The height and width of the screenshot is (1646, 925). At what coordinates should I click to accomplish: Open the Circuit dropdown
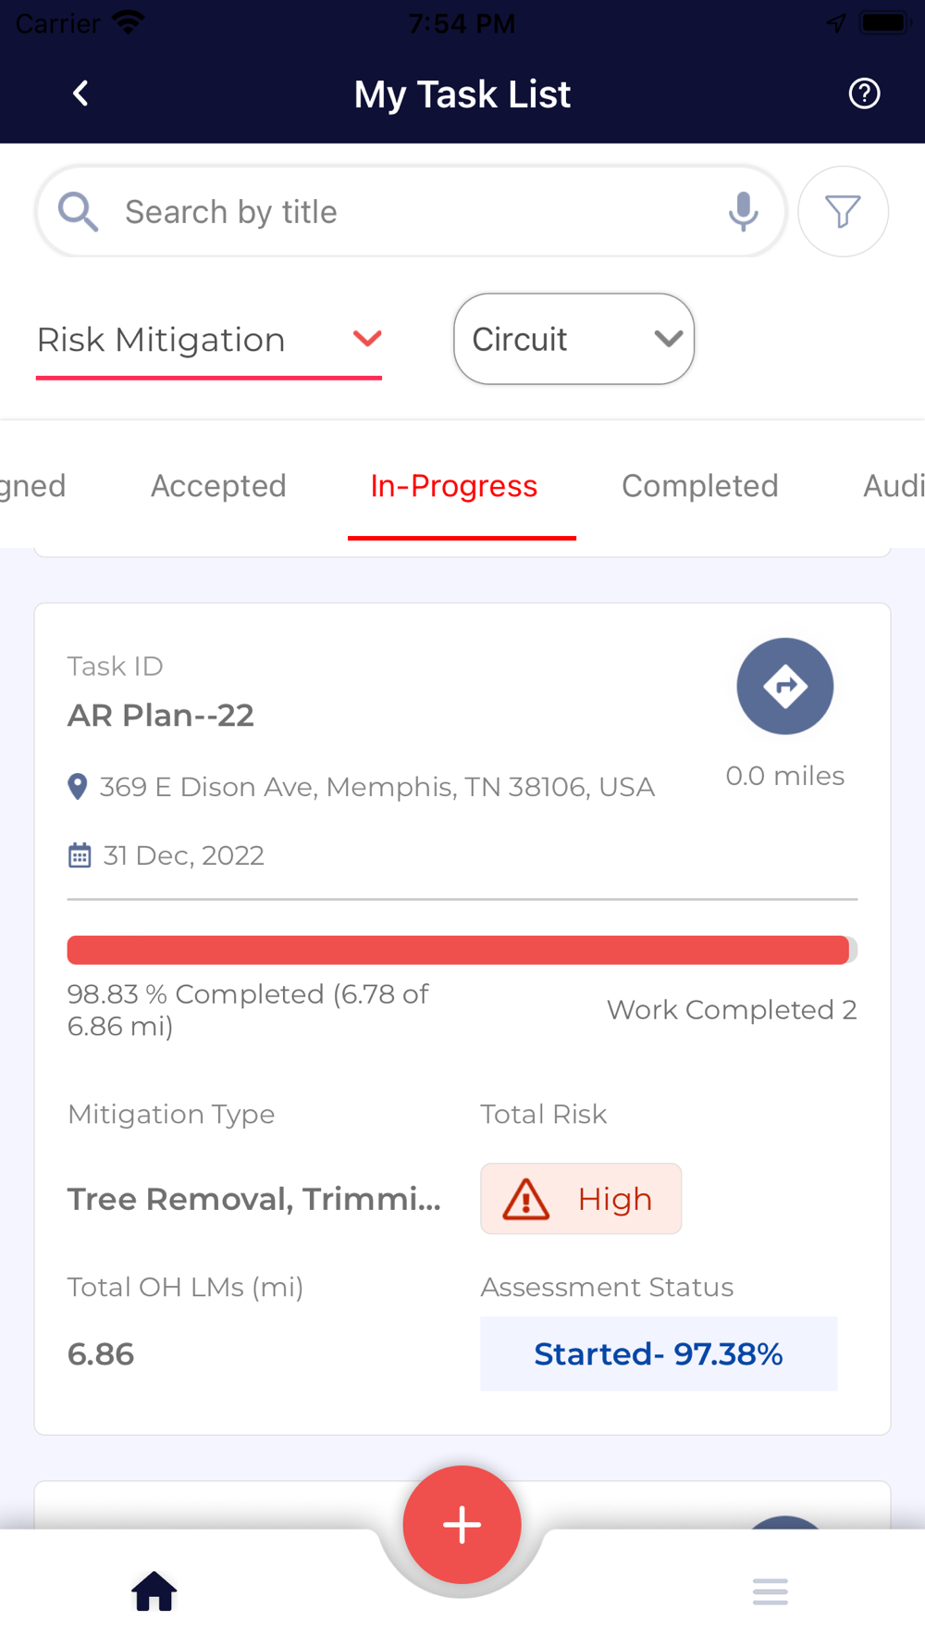pyautogui.click(x=573, y=340)
